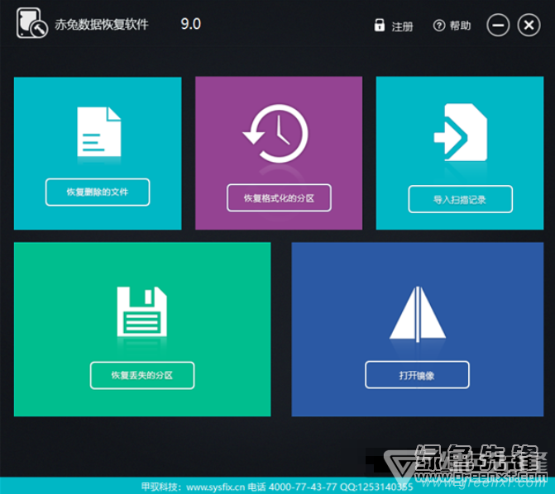
Task: Click the floppy disk icon on green tile
Action: point(142,312)
